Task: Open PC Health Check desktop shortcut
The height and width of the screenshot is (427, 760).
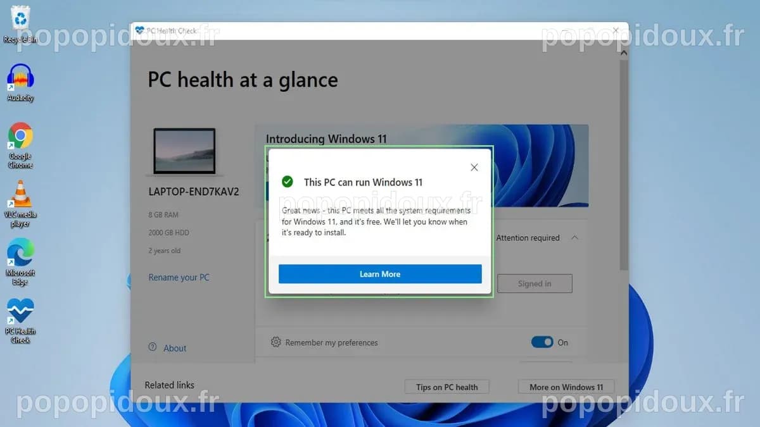Action: click(20, 321)
